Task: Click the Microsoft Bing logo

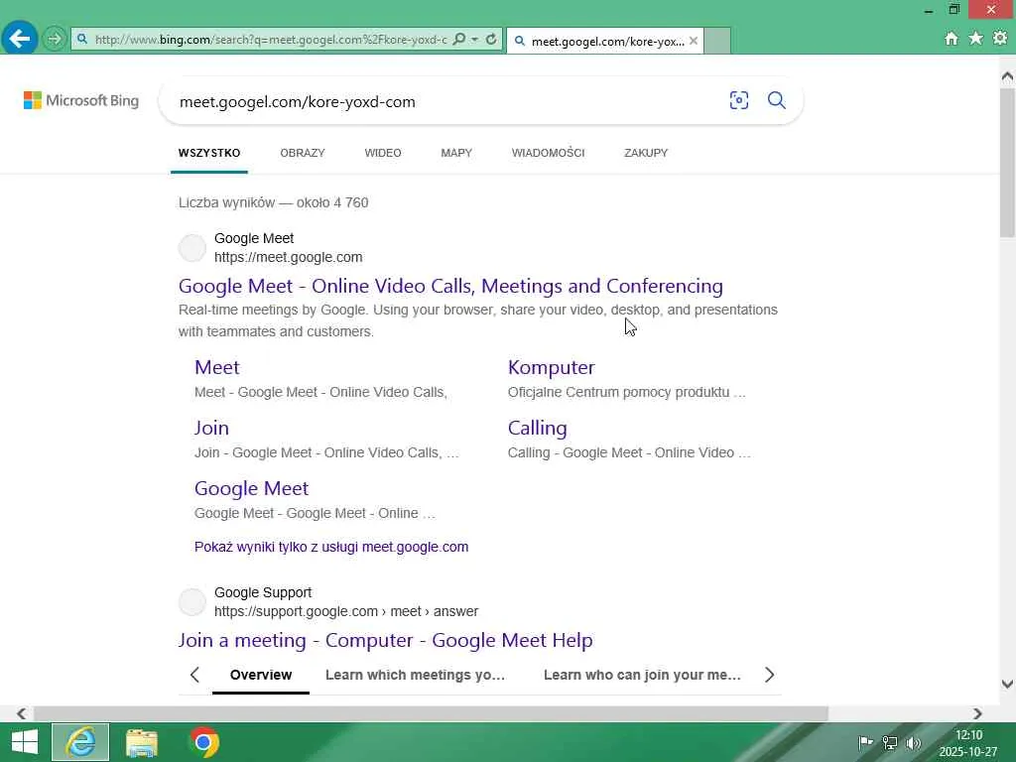Action: click(x=81, y=100)
